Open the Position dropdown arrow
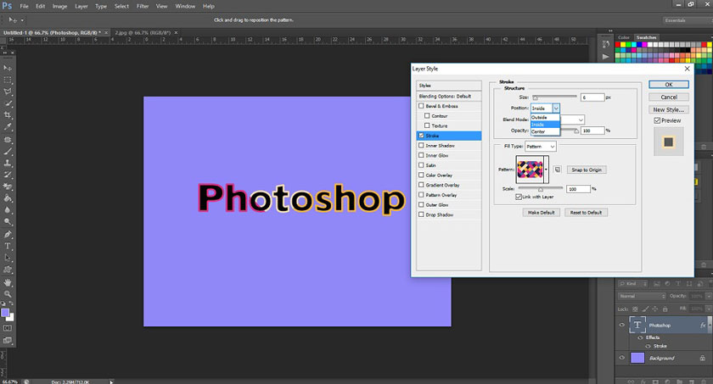The height and width of the screenshot is (384, 713). [556, 108]
